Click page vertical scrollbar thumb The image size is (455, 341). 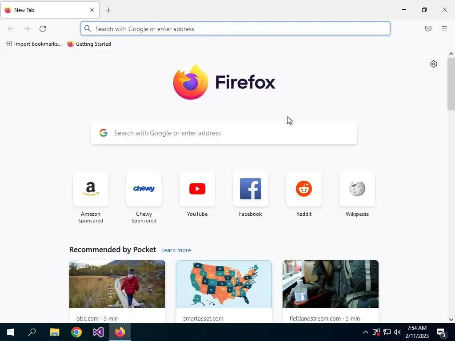[451, 84]
